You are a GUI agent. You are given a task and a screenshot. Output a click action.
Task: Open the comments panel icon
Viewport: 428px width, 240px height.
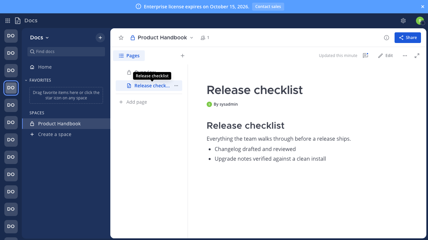pos(365,56)
